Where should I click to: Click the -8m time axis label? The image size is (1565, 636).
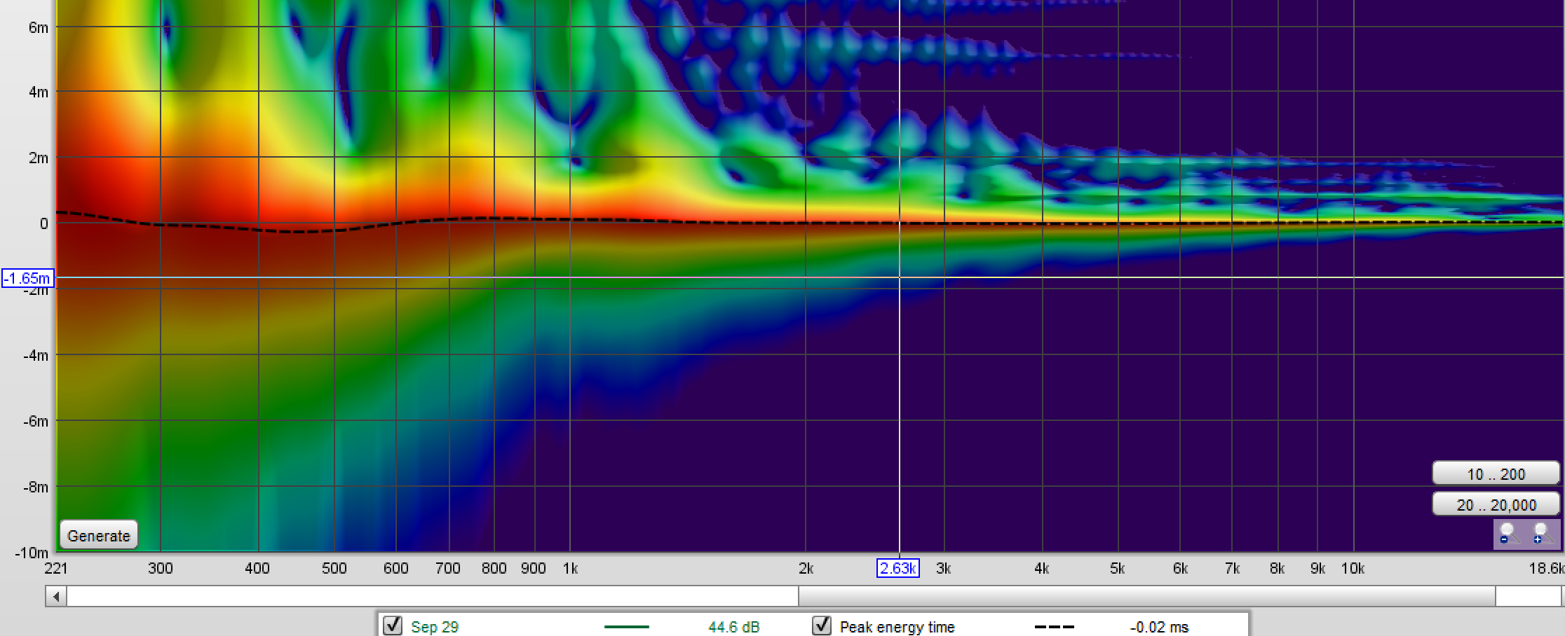click(x=35, y=487)
